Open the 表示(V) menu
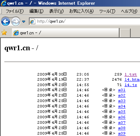 (x=56, y=11)
